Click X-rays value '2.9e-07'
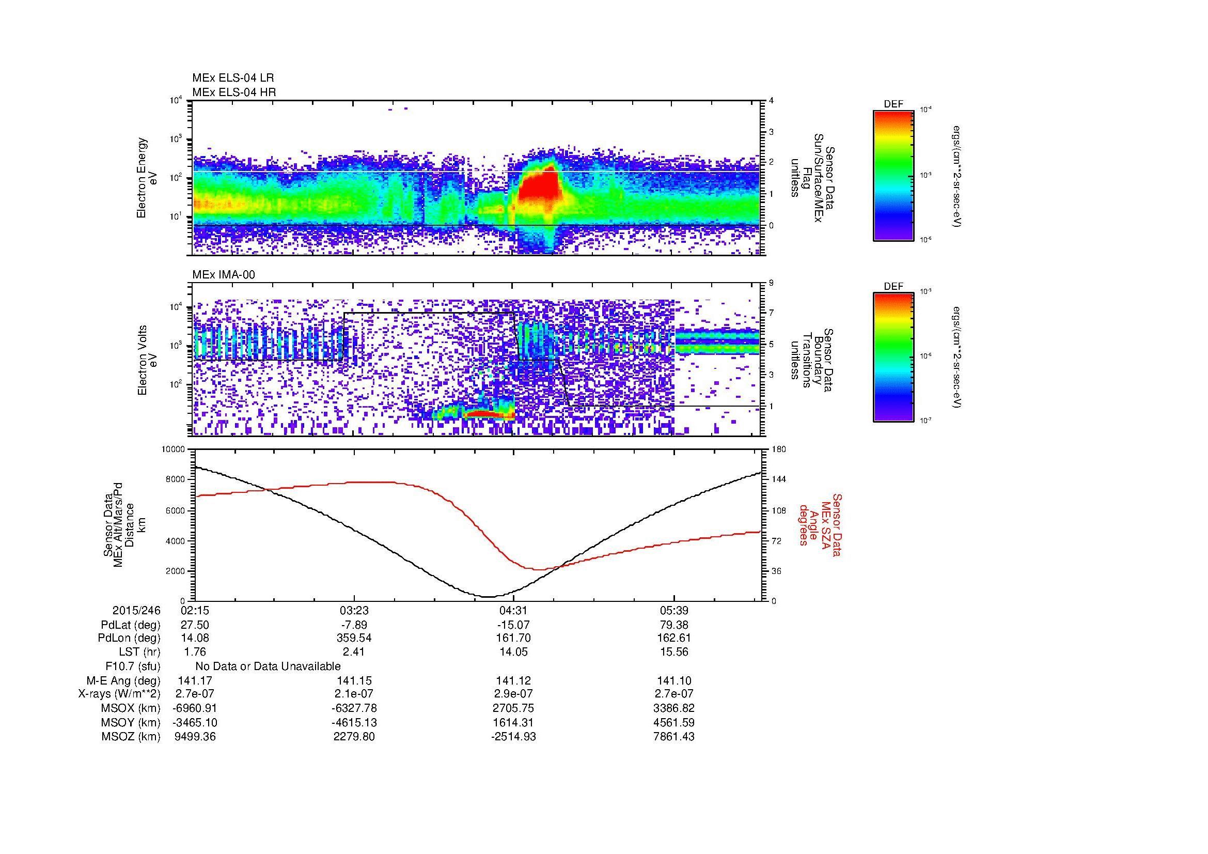The height and width of the screenshot is (854, 1208). tap(513, 694)
